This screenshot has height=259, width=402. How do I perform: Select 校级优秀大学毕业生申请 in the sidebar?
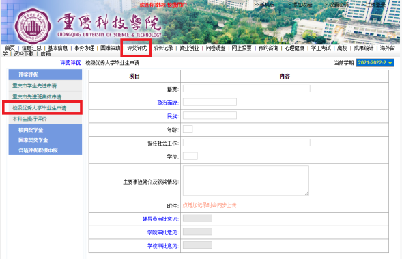(x=39, y=108)
